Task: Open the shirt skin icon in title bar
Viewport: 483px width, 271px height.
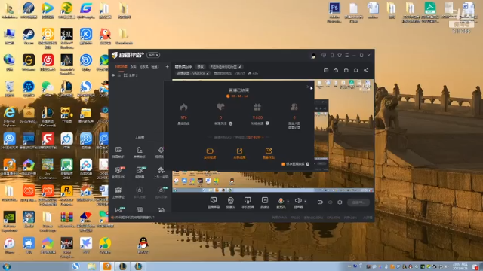Action: 340,55
